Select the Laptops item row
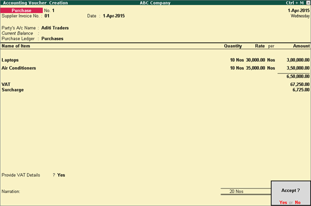This screenshot has width=311, height=206. 155,60
